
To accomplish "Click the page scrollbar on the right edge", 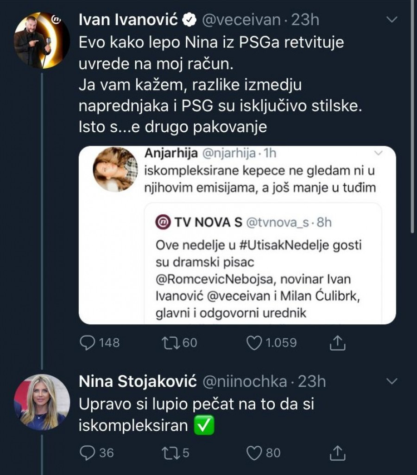I will coord(413,116).
